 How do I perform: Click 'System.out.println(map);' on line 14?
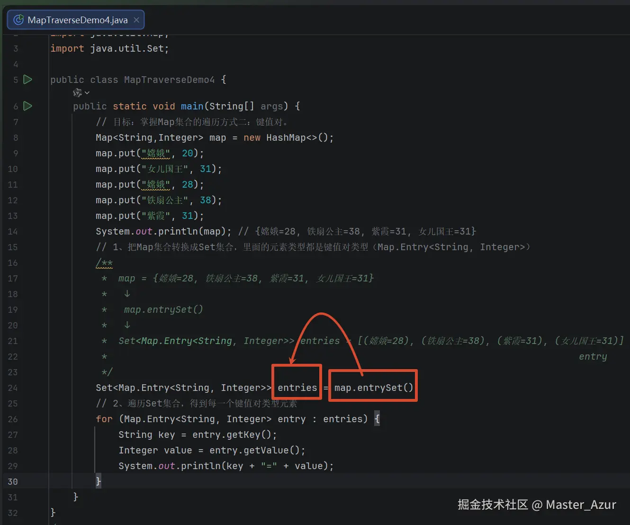pyautogui.click(x=163, y=231)
